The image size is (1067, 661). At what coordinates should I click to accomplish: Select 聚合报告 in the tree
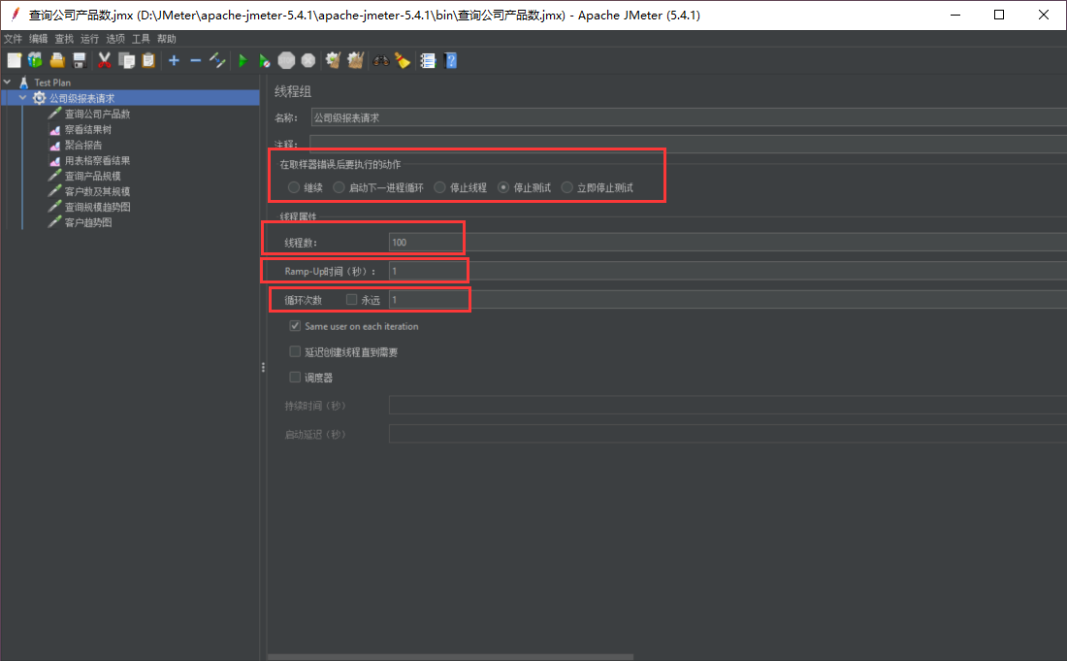[x=83, y=145]
